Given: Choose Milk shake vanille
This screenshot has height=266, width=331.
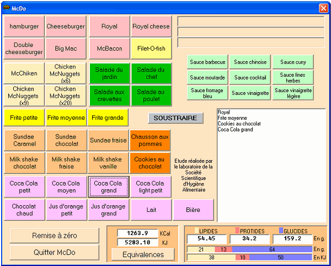Looking at the screenshot, I should [108, 163].
